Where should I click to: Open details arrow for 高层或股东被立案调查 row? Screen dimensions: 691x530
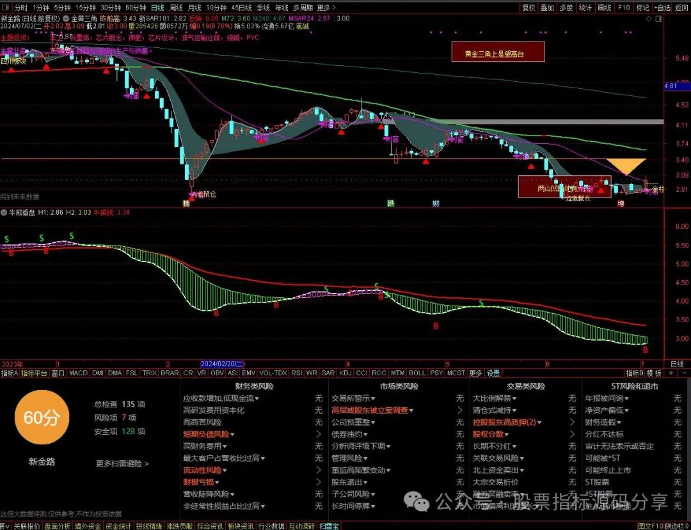click(460, 410)
